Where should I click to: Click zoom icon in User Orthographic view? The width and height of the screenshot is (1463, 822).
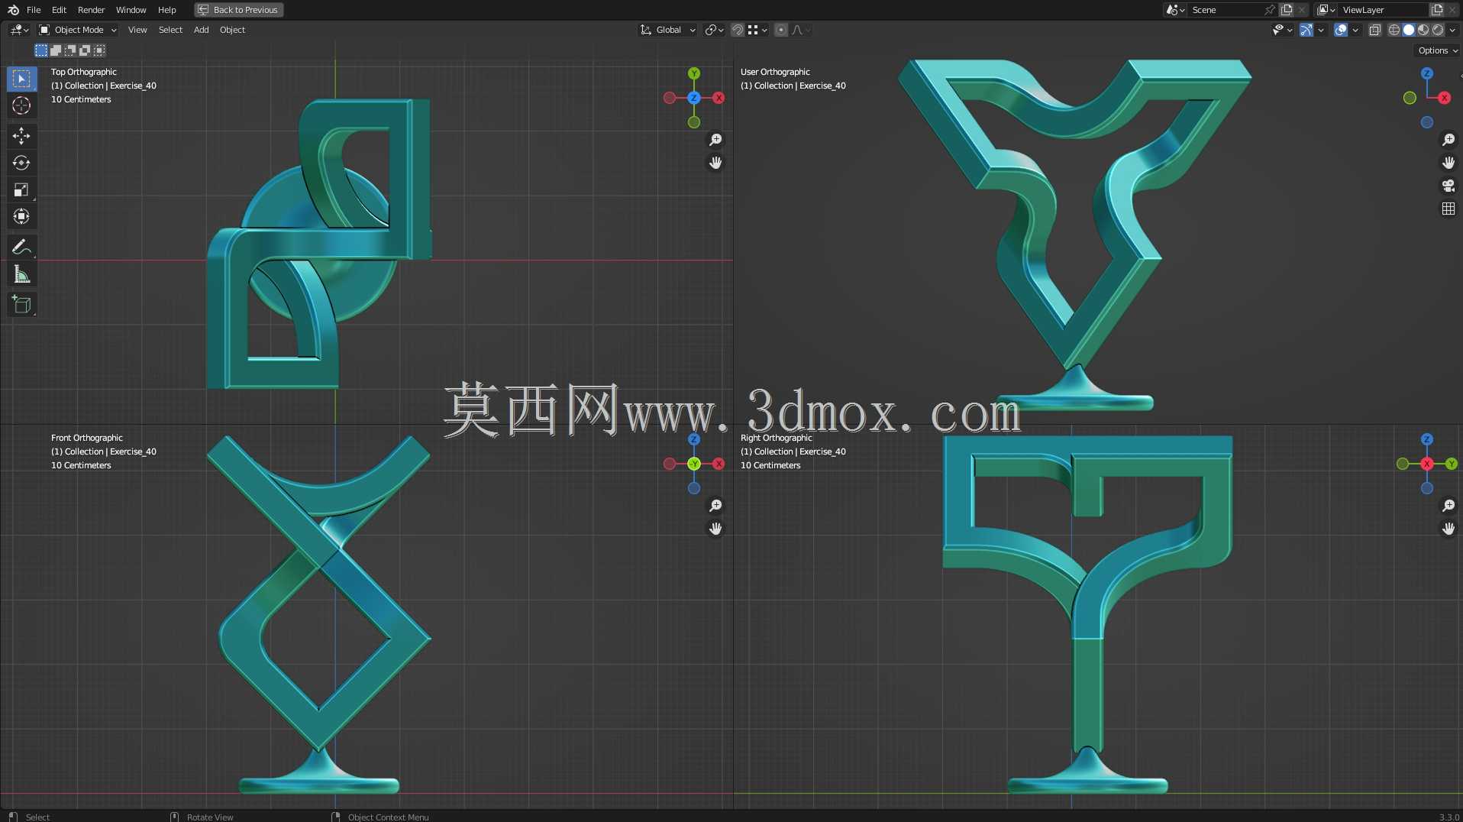pos(1448,140)
